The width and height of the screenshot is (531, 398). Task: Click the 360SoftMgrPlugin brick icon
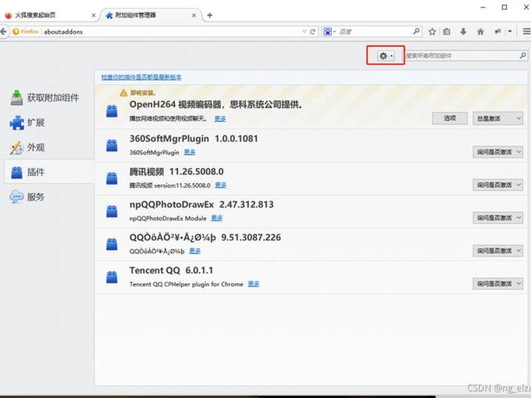click(112, 145)
